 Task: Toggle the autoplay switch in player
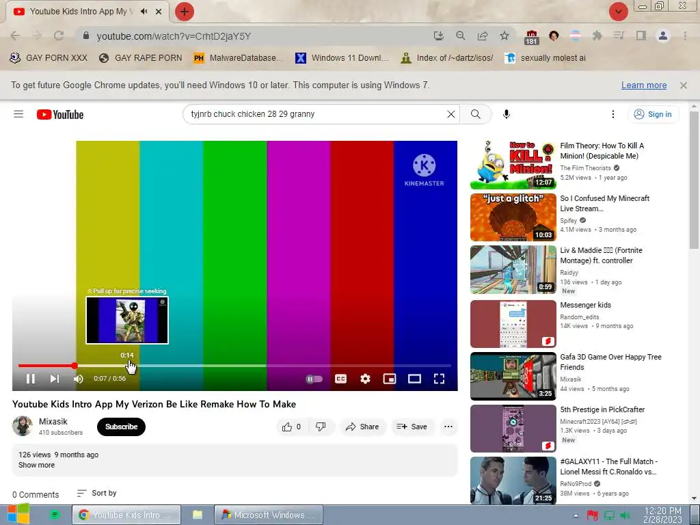314,379
